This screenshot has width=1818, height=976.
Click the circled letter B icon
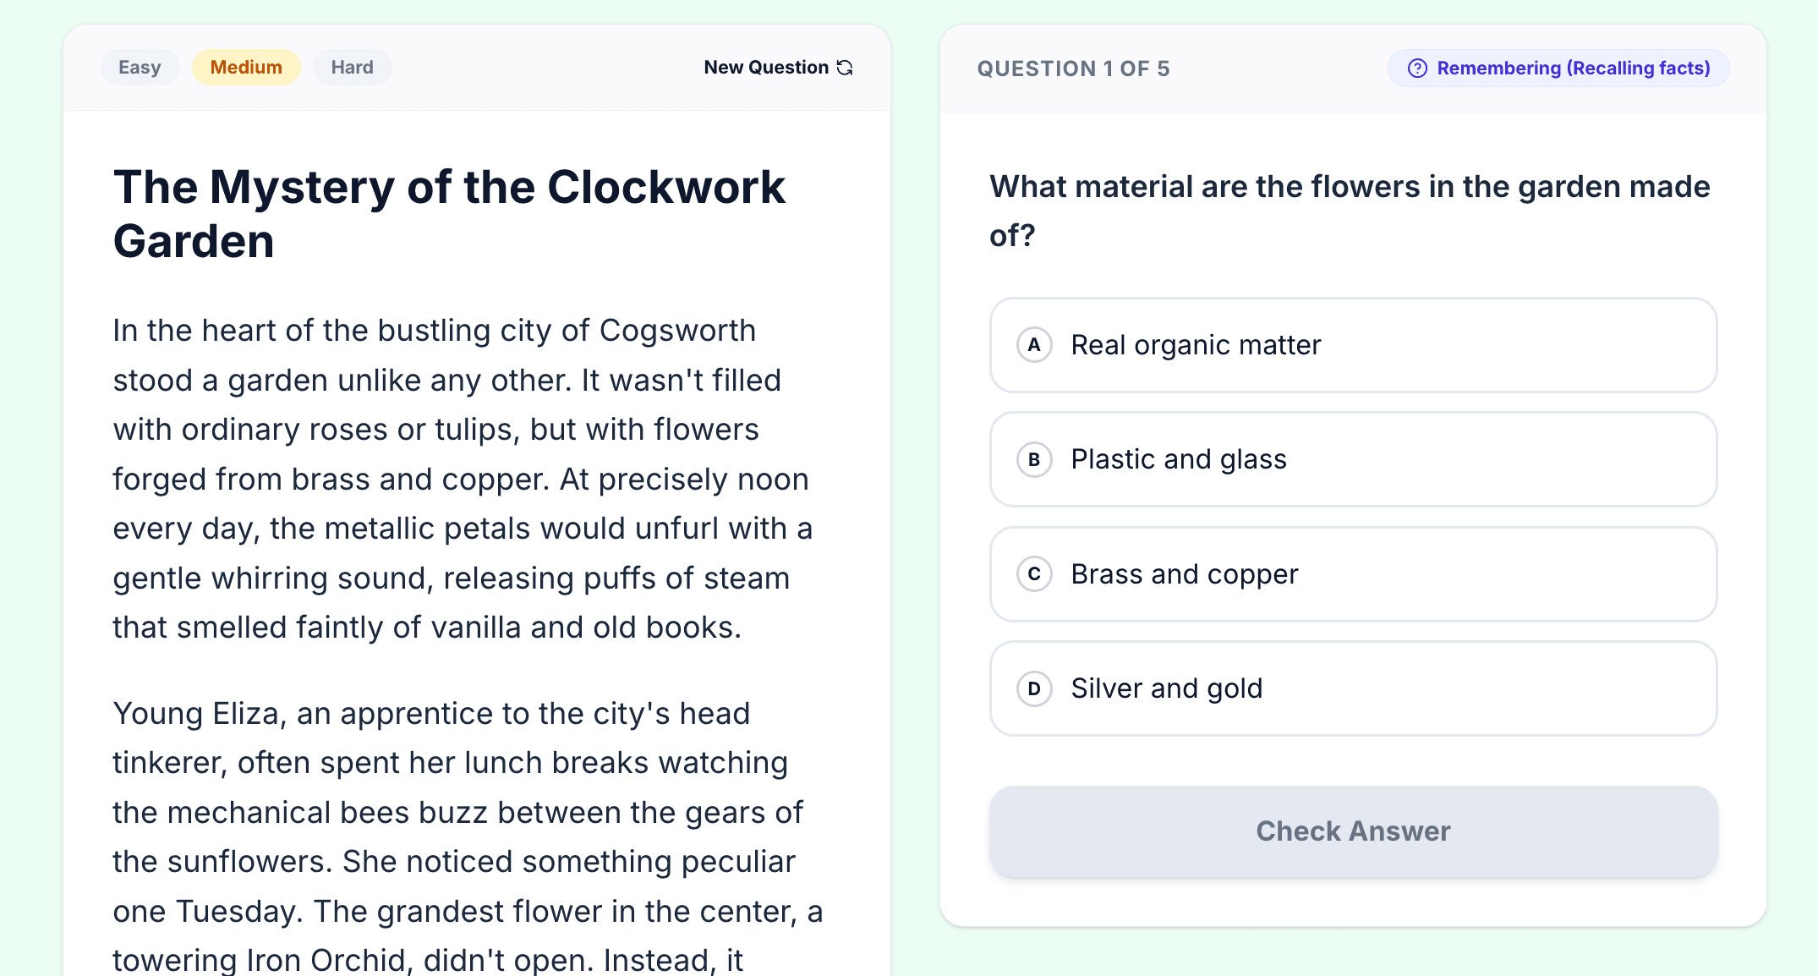click(x=1034, y=460)
